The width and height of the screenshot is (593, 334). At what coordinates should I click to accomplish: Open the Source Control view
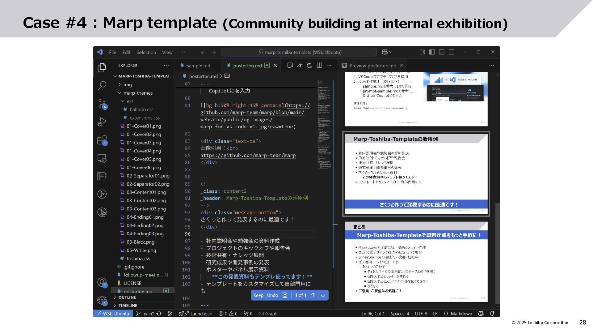click(102, 104)
